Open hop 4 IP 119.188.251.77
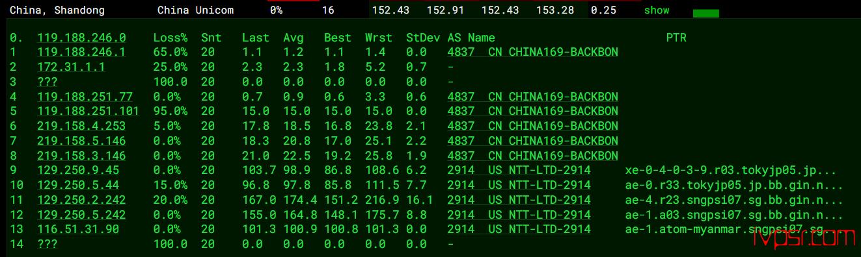Image resolution: width=861 pixels, height=257 pixels. (85, 97)
